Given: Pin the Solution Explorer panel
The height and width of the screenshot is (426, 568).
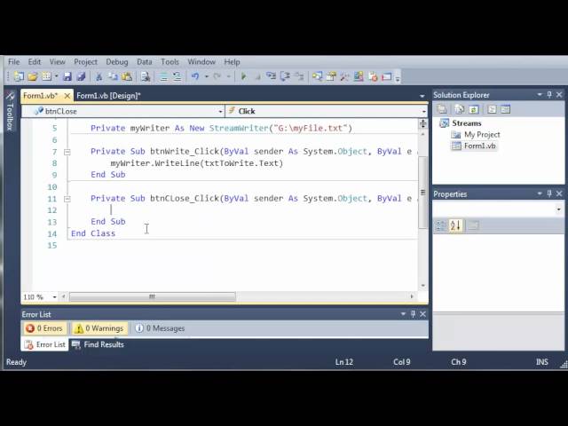Looking at the screenshot, I should pos(549,95).
